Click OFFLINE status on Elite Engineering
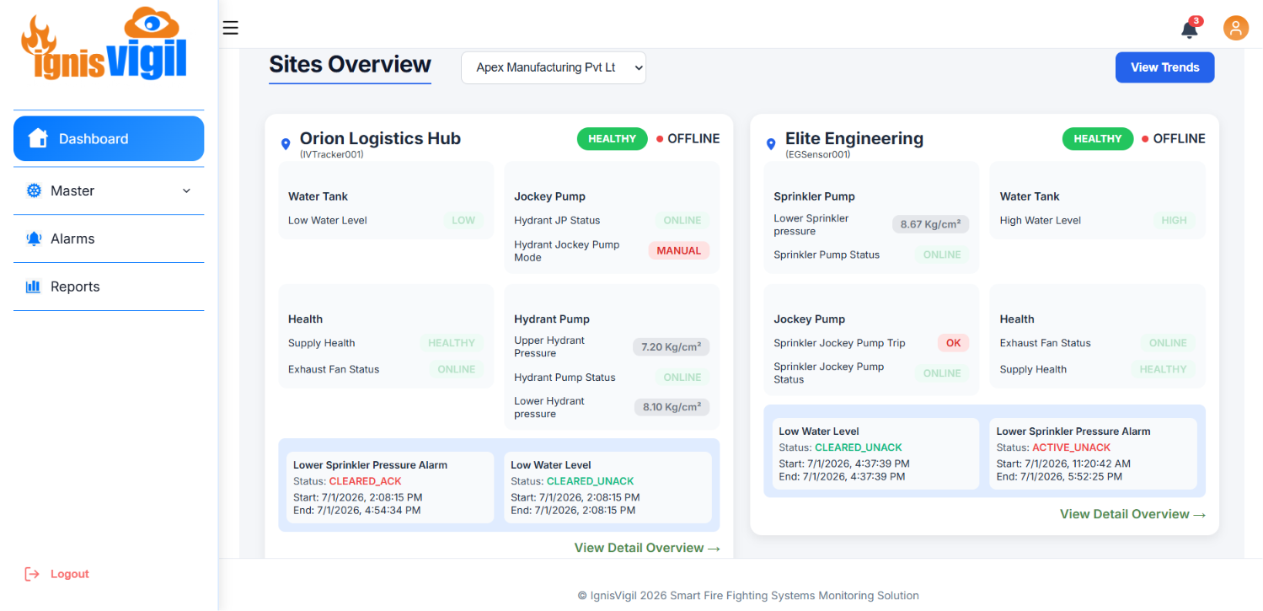 pyautogui.click(x=1174, y=138)
